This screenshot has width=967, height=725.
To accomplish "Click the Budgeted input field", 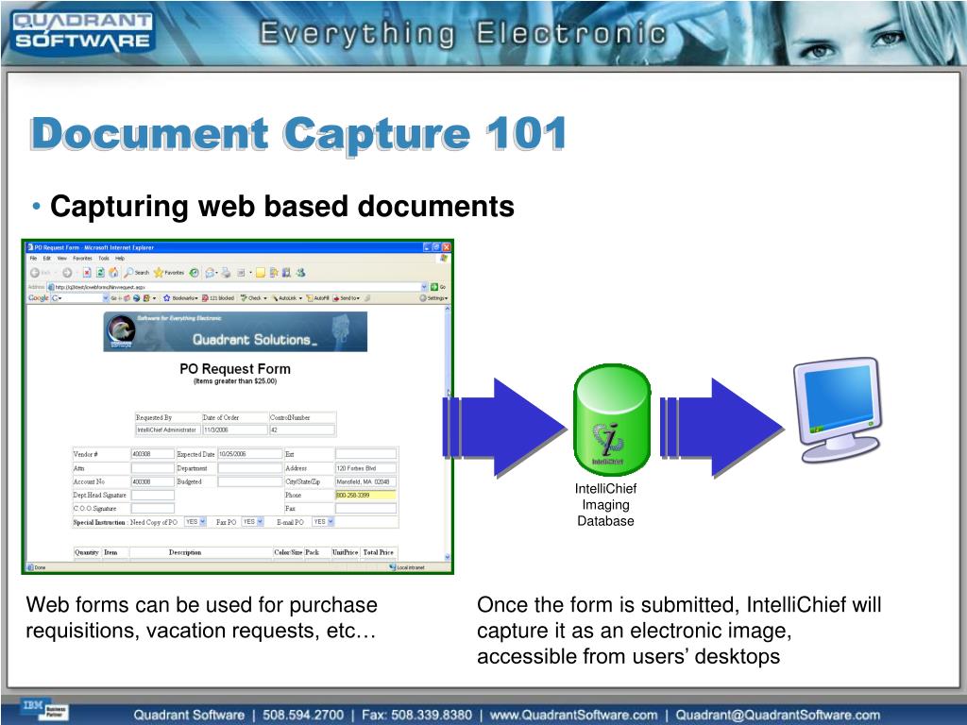I will click(x=249, y=481).
